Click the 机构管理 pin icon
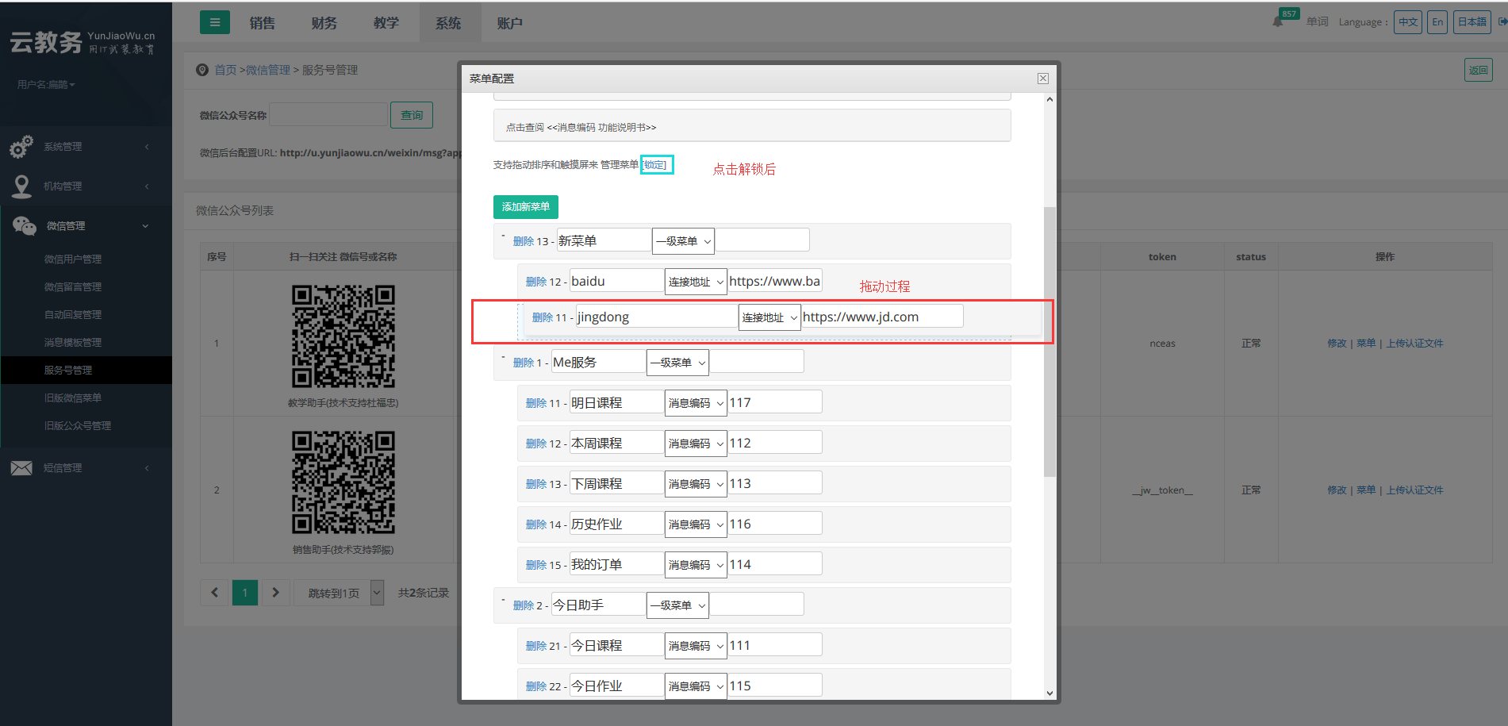 [21, 186]
